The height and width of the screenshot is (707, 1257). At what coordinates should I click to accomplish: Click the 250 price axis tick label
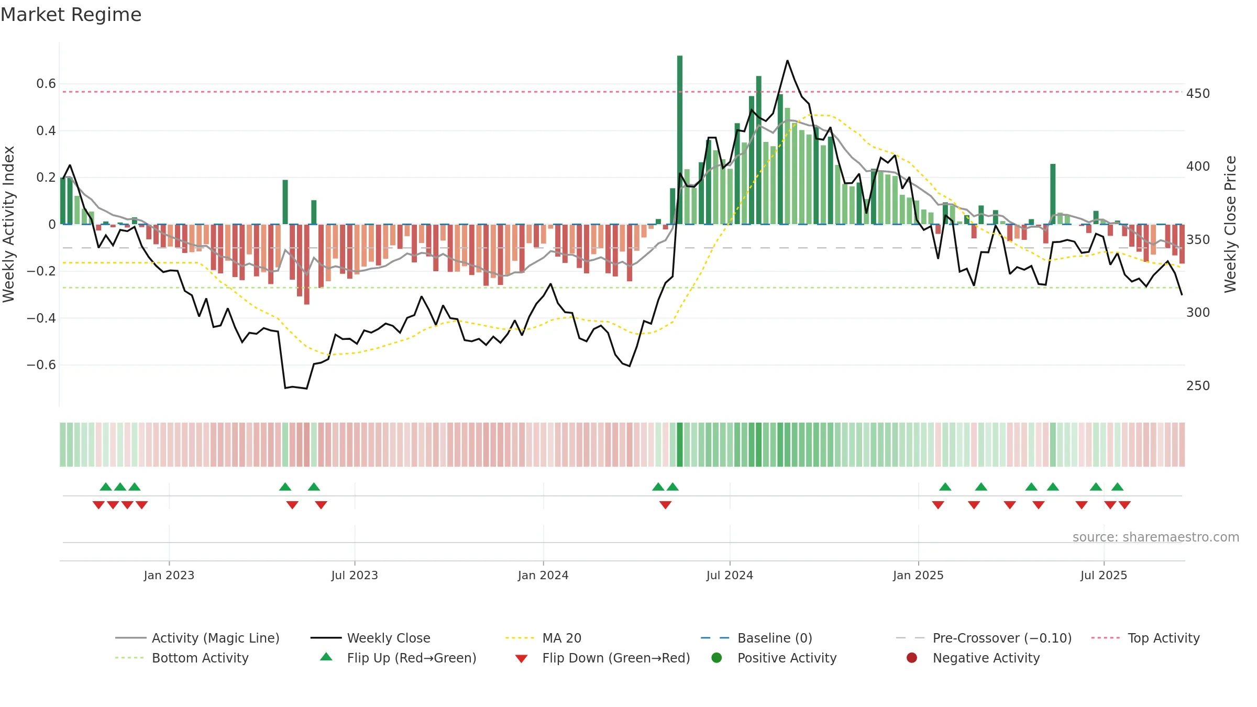1198,386
